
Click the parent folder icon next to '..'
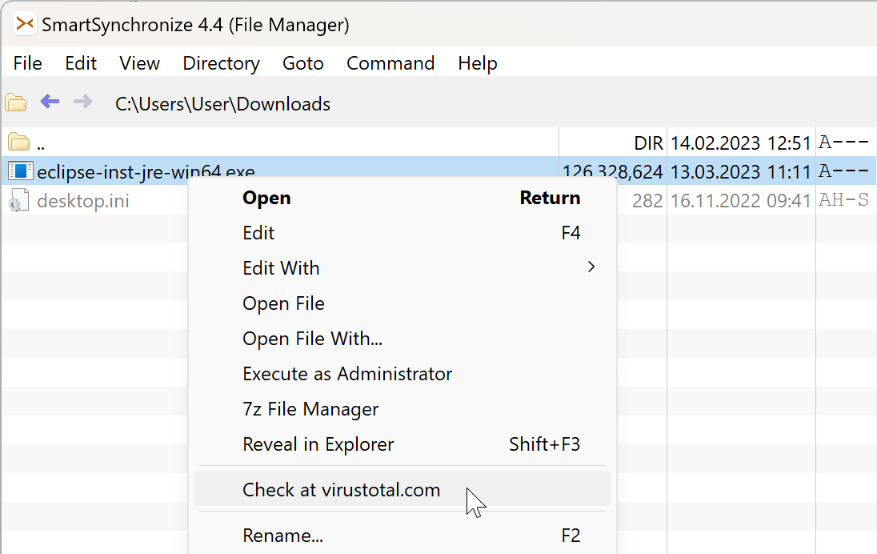pyautogui.click(x=17, y=142)
